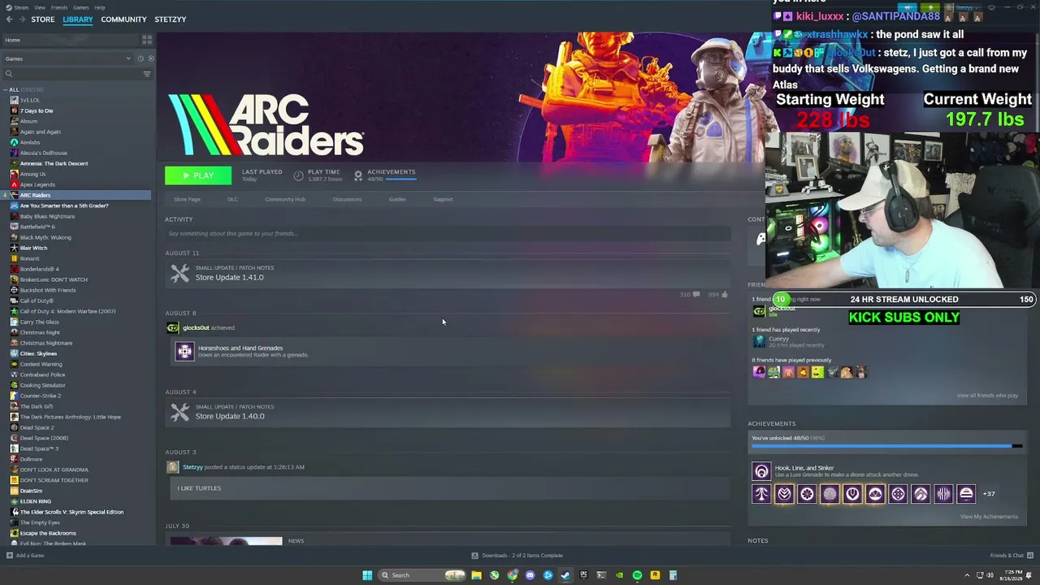Sort library by recent activity clock icon
1040x585 pixels.
141,58
